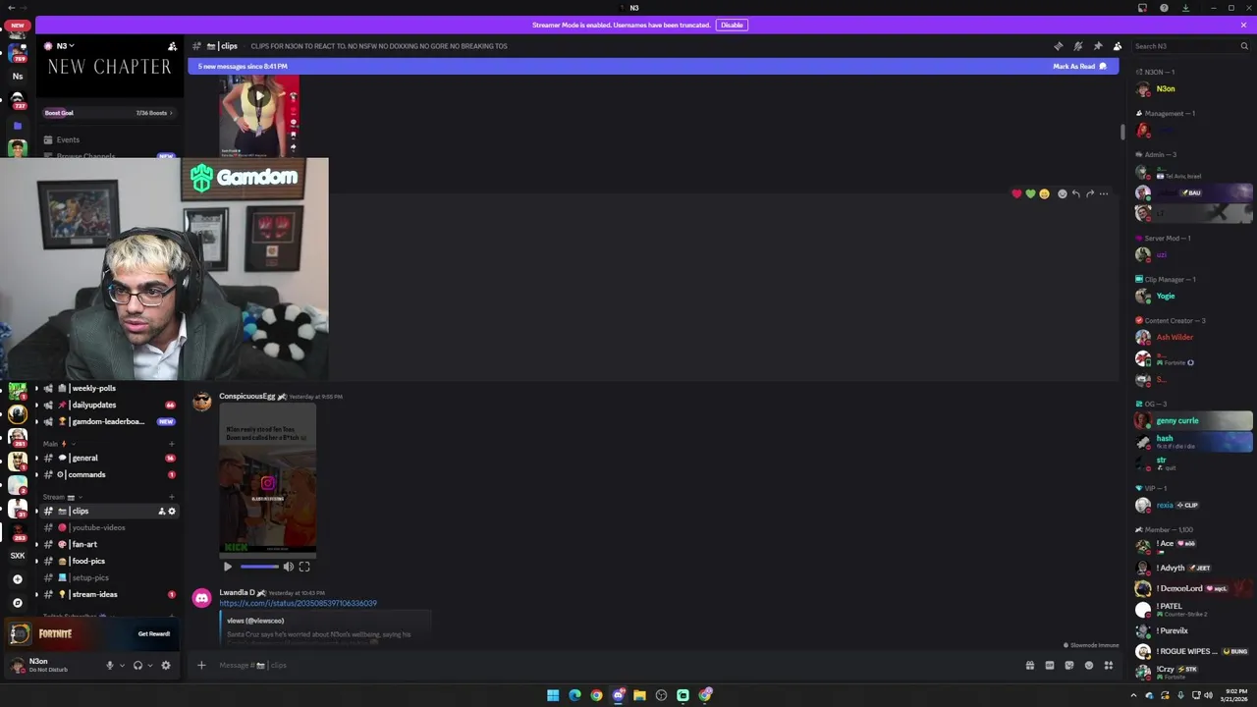
Task: Deafen with the headphones icon
Action: tap(137, 665)
